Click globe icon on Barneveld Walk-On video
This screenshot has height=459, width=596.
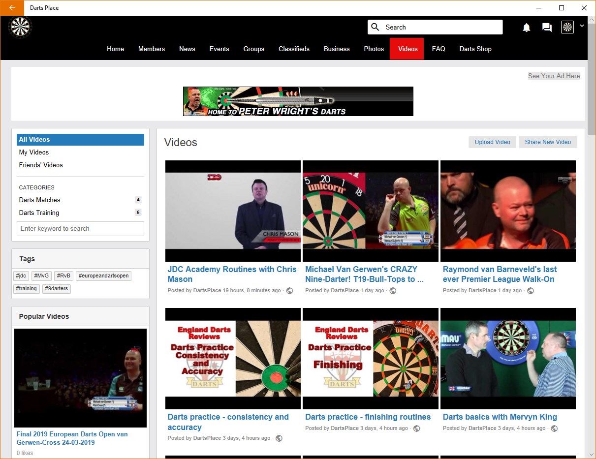[531, 291]
